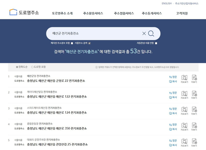This screenshot has width=206, height=150.
Task: Open address 충청남도 예산군 예산읍 예산로 122
Action: click(x=57, y=97)
